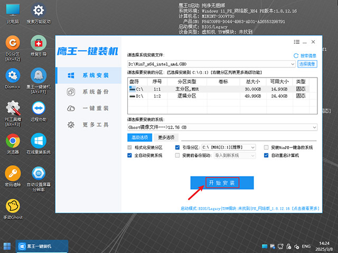
Task: Enable 安装前备份驱动 checkbox
Action: [177, 155]
